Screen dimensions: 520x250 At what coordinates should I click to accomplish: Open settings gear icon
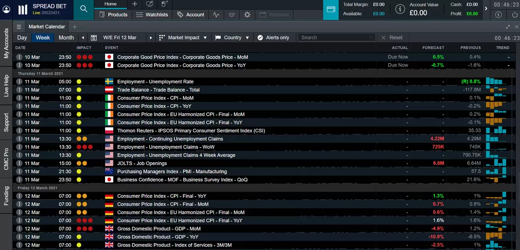click(x=247, y=15)
